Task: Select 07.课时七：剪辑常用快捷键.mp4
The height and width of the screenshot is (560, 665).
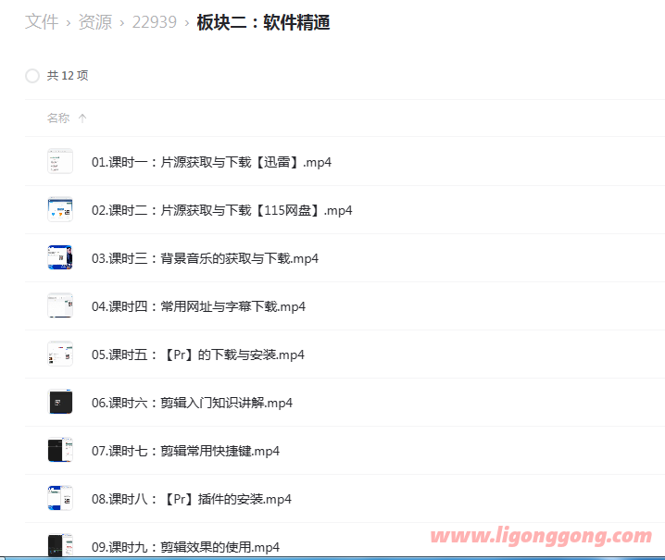Action: pyautogui.click(x=186, y=451)
